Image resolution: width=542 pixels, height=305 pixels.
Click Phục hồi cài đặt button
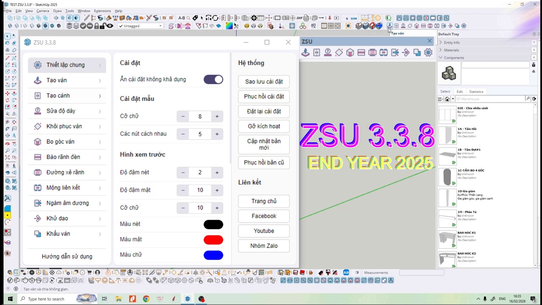[264, 97]
